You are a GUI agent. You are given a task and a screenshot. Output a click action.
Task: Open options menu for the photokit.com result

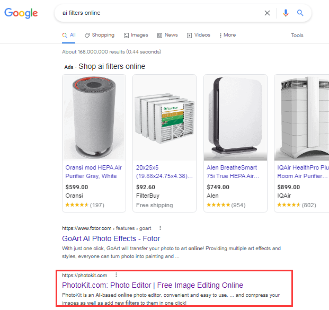click(116, 275)
